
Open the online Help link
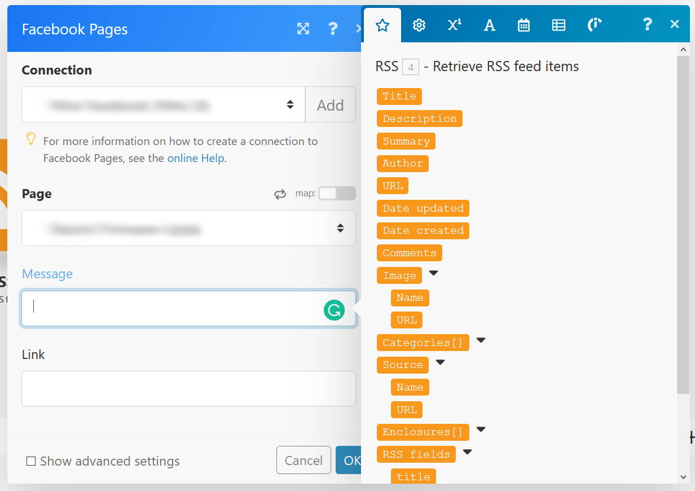coord(196,158)
